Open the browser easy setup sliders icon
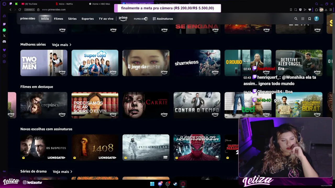The height and width of the screenshot is (188, 335). pyautogui.click(x=331, y=10)
